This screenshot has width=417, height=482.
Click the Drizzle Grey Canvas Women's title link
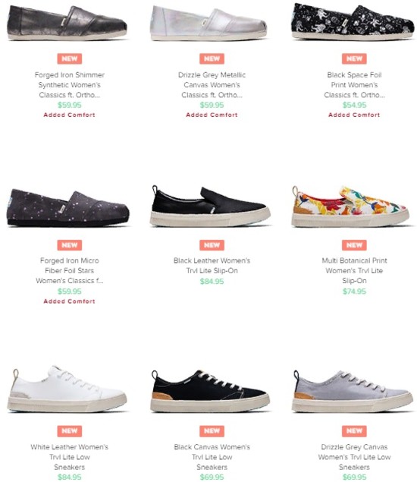click(354, 457)
